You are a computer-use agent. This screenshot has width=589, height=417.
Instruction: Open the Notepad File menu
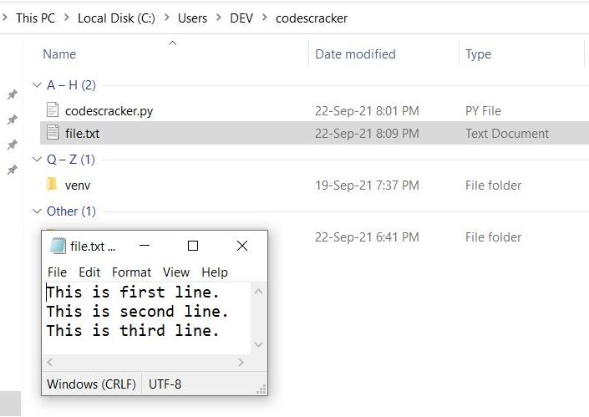click(57, 272)
